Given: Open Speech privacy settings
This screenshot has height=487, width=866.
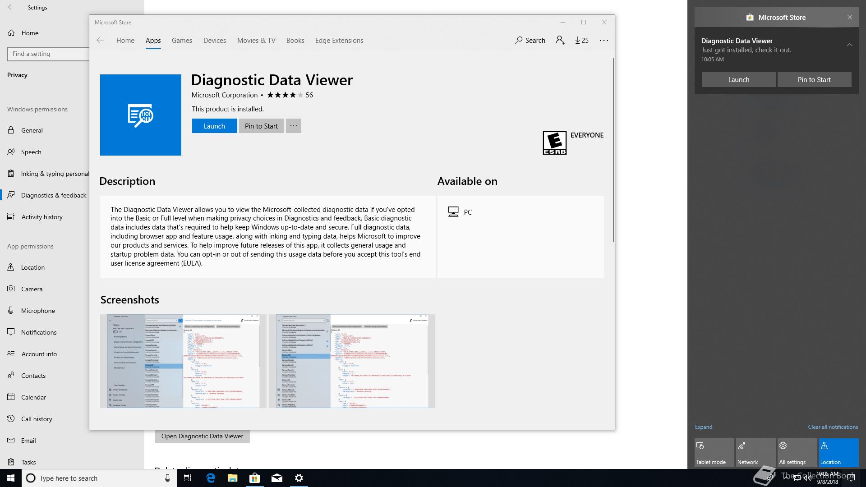Looking at the screenshot, I should tap(31, 152).
